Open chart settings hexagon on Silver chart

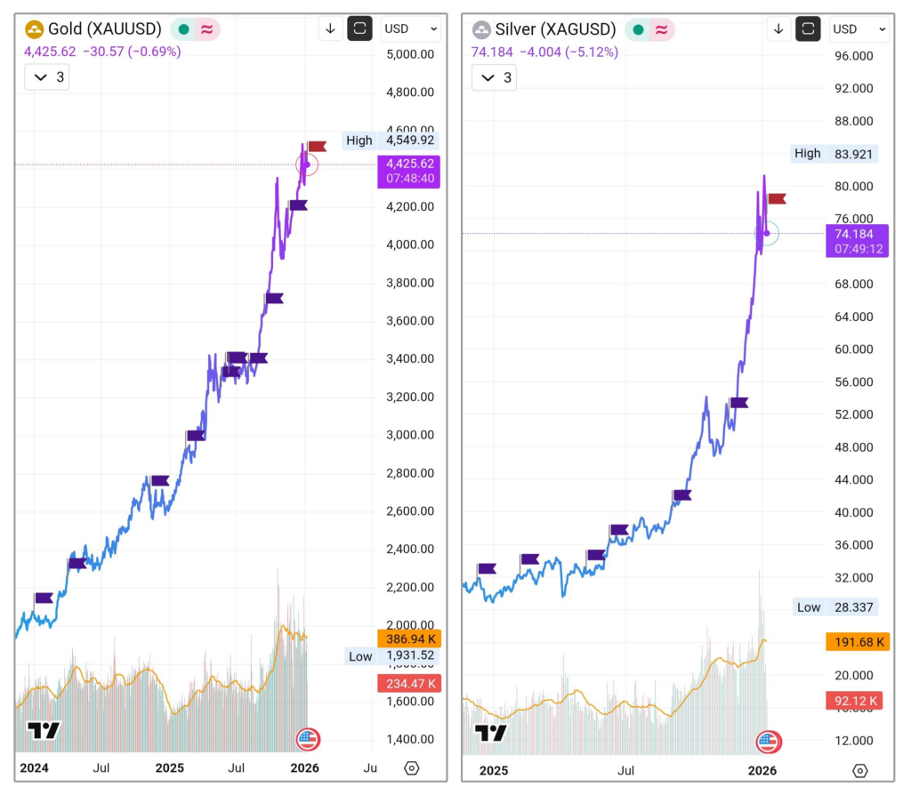point(859,770)
